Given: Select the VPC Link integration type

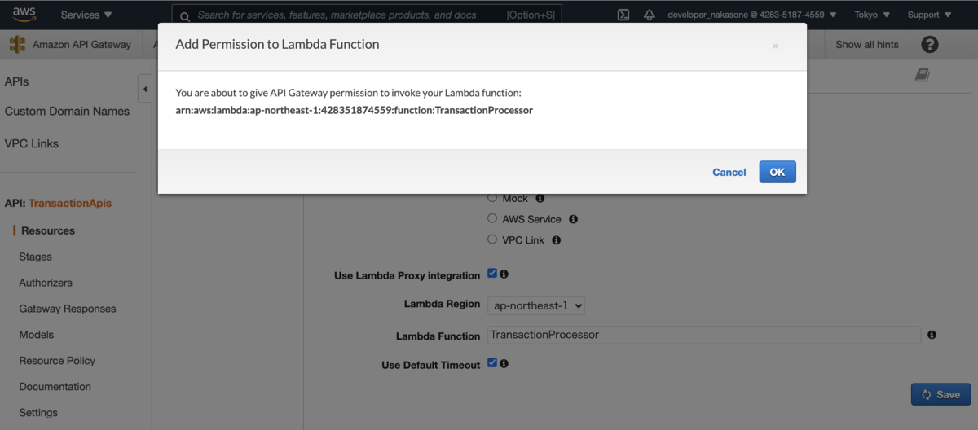Looking at the screenshot, I should [x=492, y=239].
